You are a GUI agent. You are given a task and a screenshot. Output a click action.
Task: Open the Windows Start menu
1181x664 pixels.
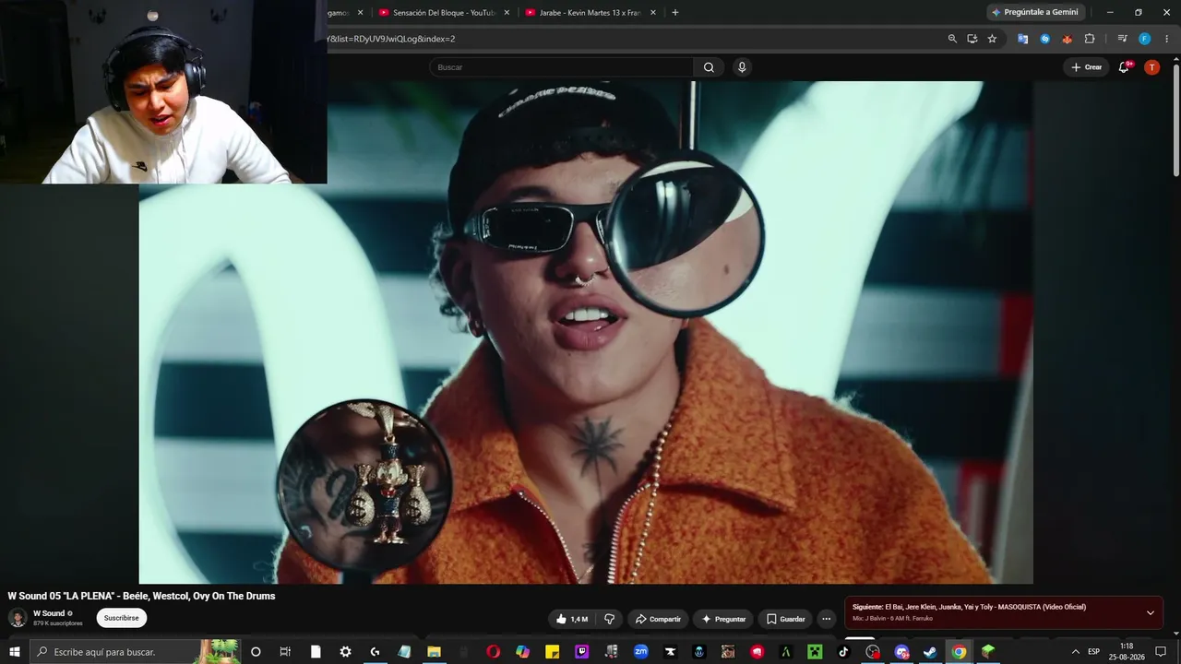click(15, 652)
